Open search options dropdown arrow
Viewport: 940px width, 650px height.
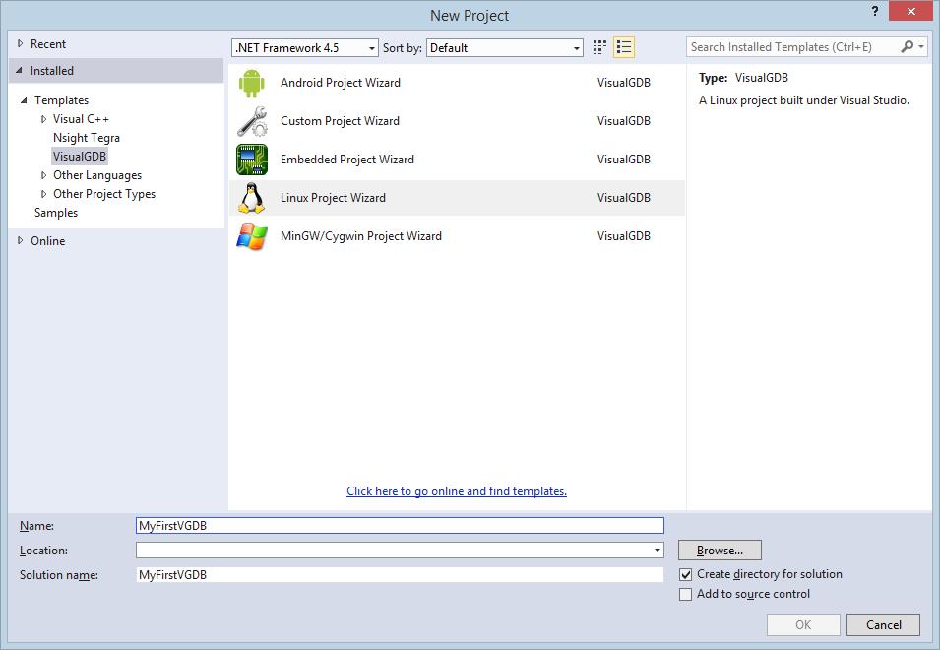[x=921, y=46]
